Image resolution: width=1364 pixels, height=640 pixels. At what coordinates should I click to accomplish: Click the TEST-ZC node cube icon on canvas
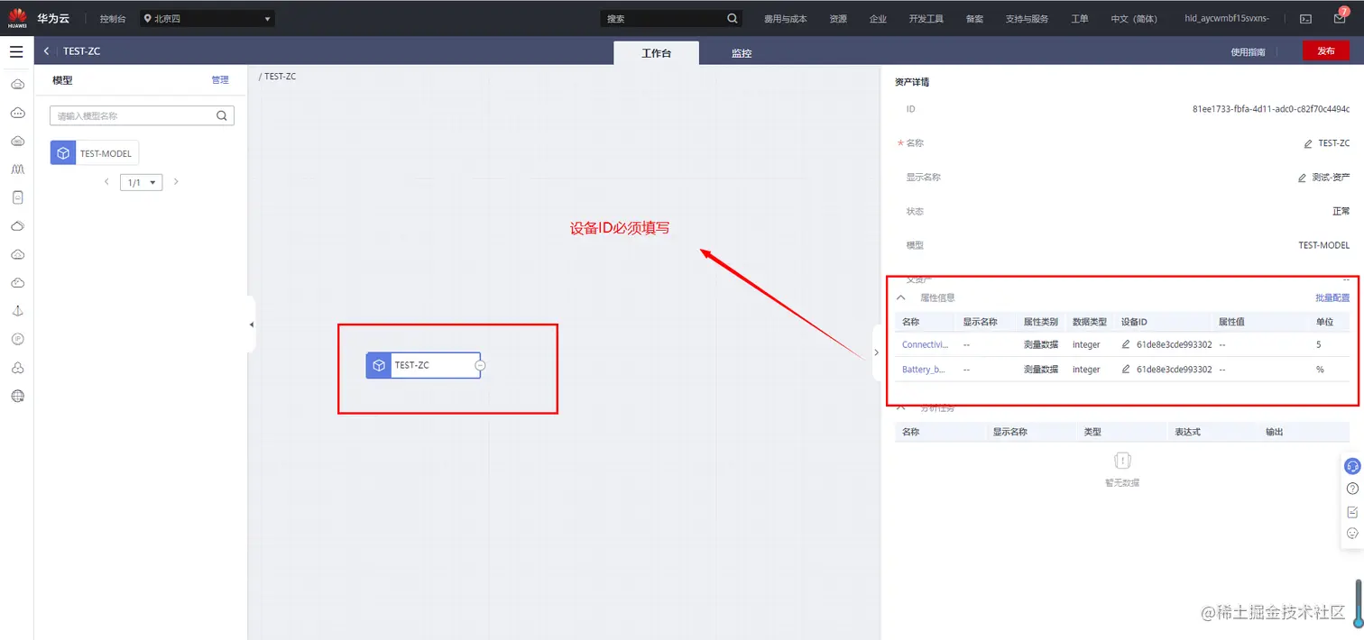click(x=379, y=365)
